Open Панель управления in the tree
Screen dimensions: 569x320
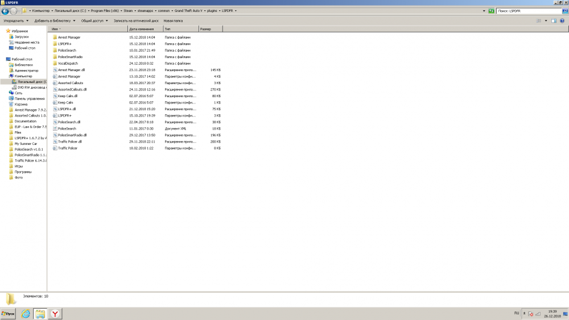tap(30, 98)
